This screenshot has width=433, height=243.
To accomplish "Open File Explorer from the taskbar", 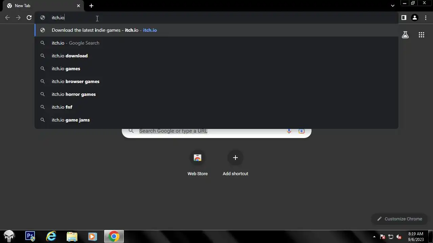I will (x=72, y=236).
